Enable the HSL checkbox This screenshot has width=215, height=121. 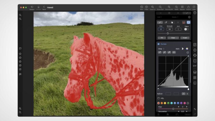pos(159,98)
